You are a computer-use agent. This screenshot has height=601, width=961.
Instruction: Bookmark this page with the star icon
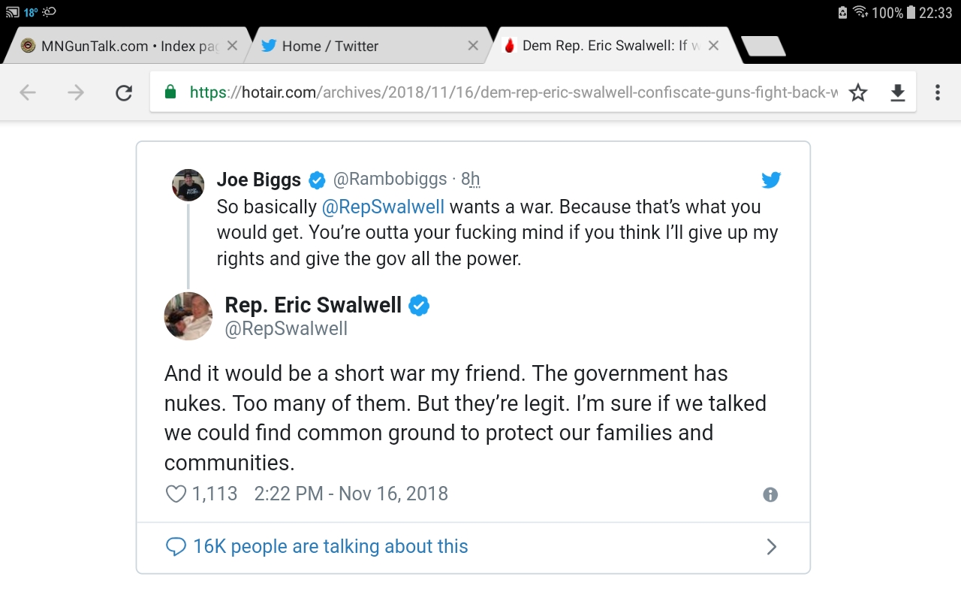(858, 92)
